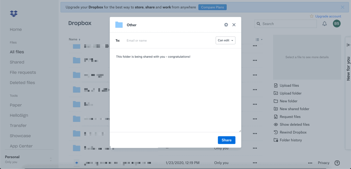Open the Shared section
Image resolution: width=351 pixels, height=169 pixels.
[17, 62]
